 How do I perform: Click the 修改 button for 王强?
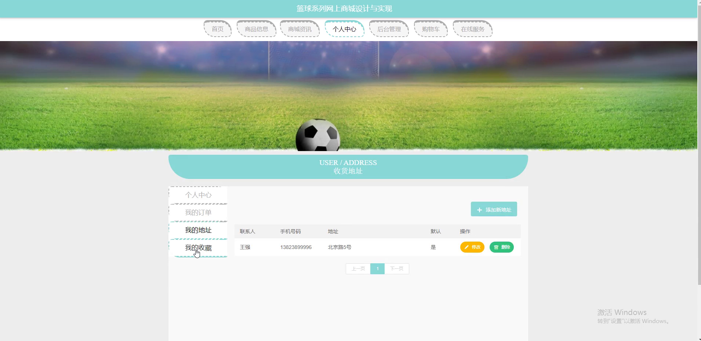[x=472, y=247]
